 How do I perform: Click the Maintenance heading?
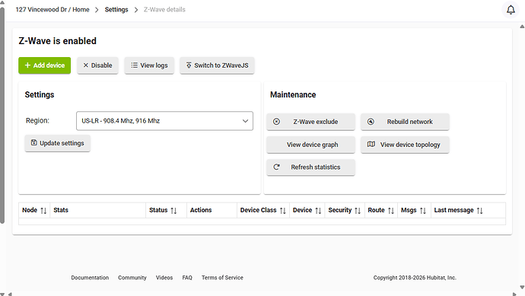[293, 95]
